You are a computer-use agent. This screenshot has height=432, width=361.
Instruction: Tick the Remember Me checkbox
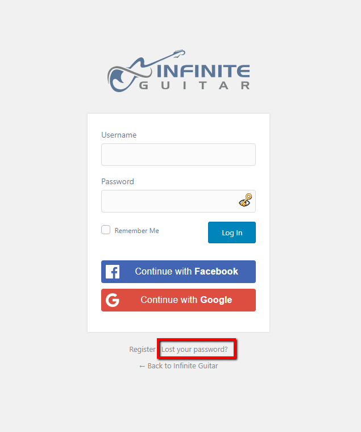pyautogui.click(x=106, y=230)
